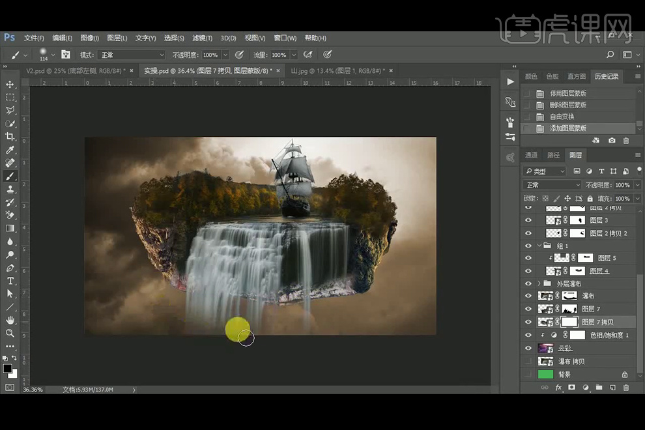Toggle visibility of 图层 3

(x=528, y=220)
